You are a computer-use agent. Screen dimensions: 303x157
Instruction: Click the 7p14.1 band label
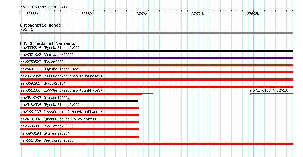tap(27, 30)
